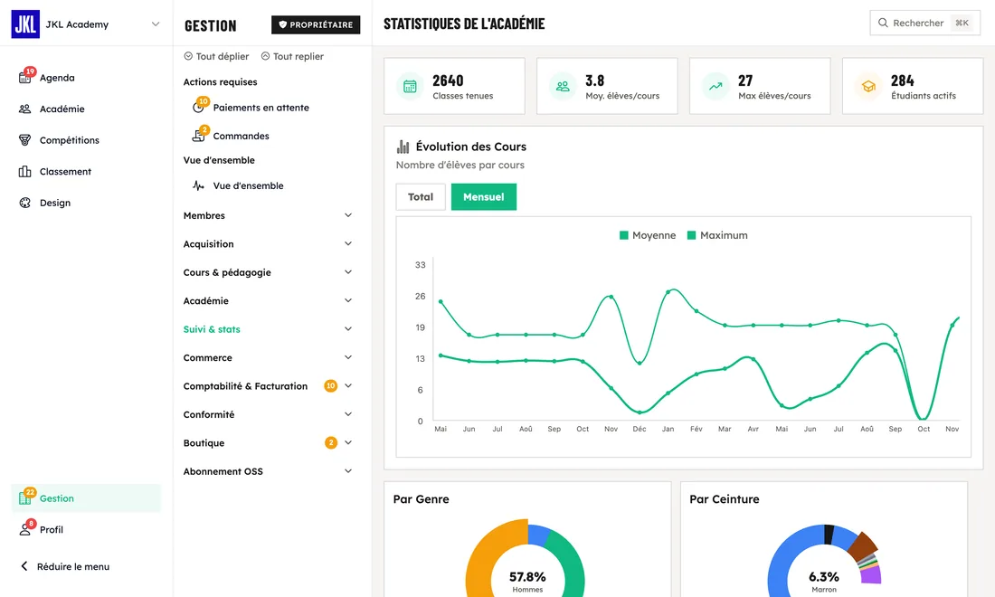Click the Évolution des Cours bar chart icon

pyautogui.click(x=403, y=147)
